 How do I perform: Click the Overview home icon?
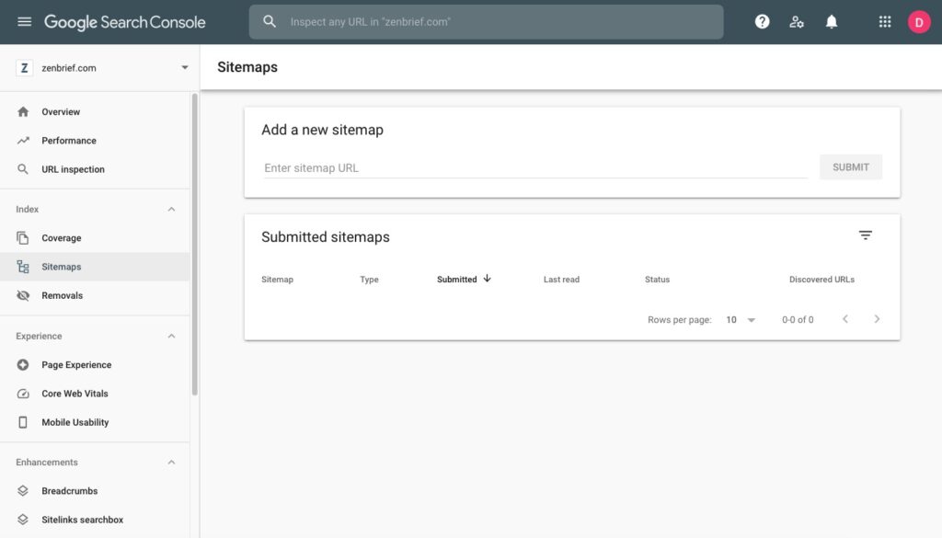tap(23, 111)
